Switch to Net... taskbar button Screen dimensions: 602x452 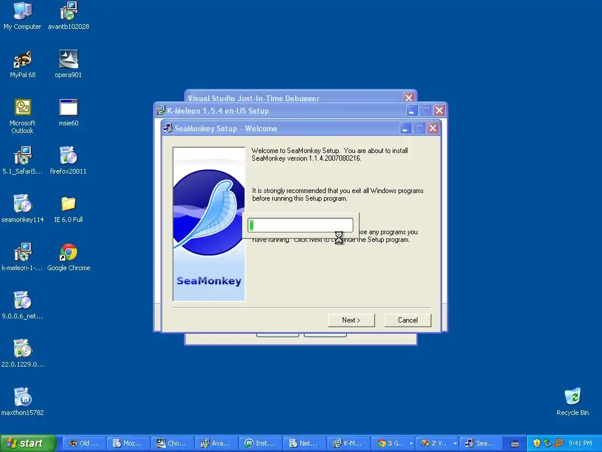[x=304, y=443]
